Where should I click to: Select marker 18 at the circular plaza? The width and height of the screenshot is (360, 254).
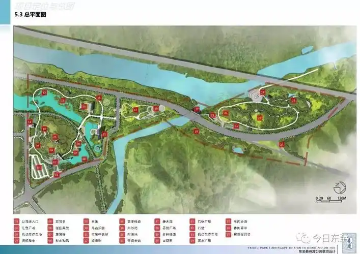click(x=156, y=108)
